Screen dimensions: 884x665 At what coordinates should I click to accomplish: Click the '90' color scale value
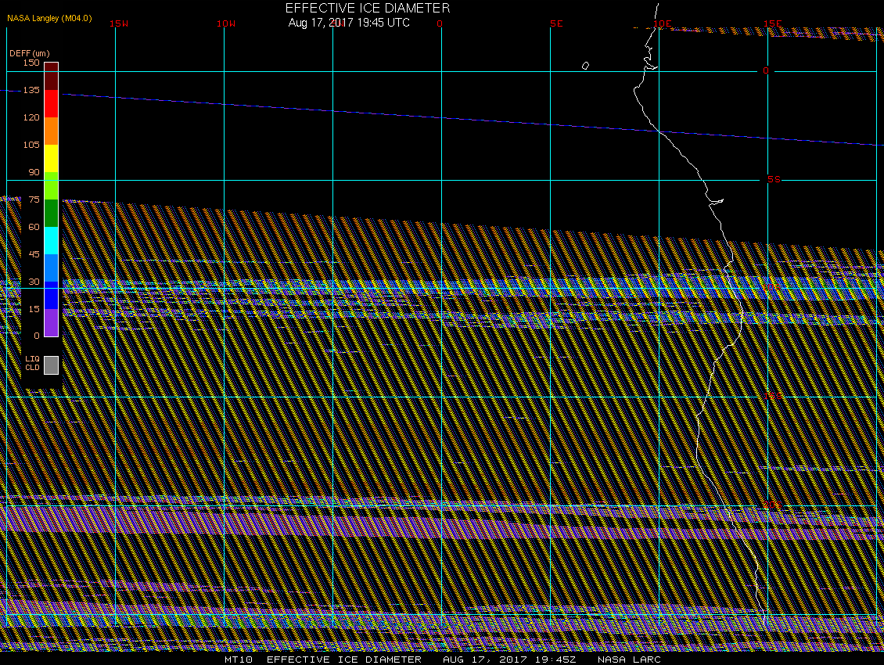point(34,172)
